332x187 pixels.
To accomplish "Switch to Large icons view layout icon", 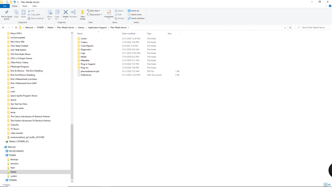I will pyautogui.click(x=329, y=185).
